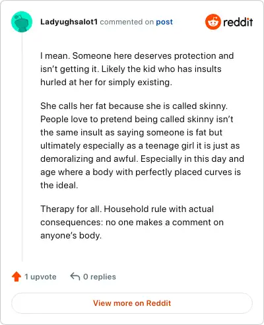Click the line "hurled at her for simply existing."
The width and height of the screenshot is (264, 325).
point(106,82)
